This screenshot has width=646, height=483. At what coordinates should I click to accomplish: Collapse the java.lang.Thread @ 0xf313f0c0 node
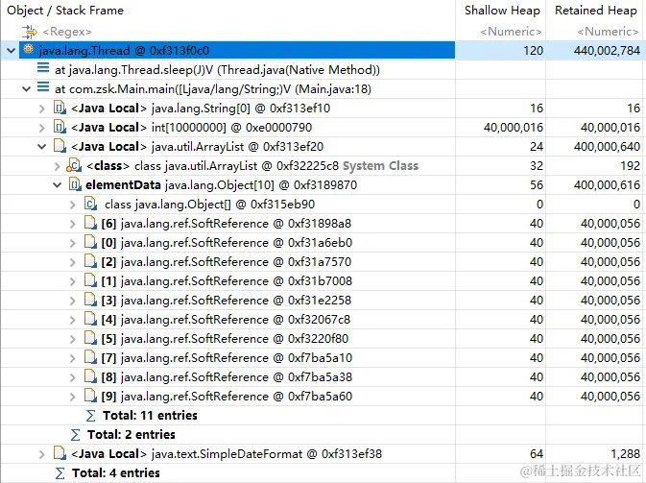click(x=12, y=51)
